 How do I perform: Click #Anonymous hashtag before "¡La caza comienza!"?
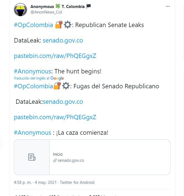[32, 133]
